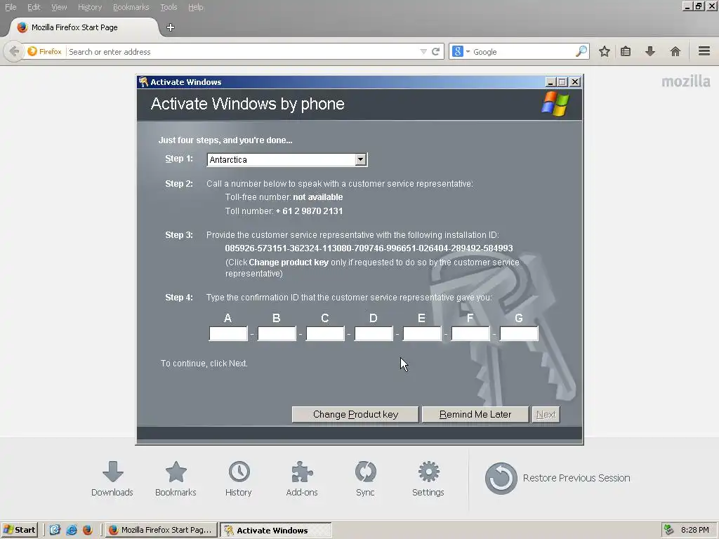
Task: Click the magnifying glass search icon
Action: point(581,51)
